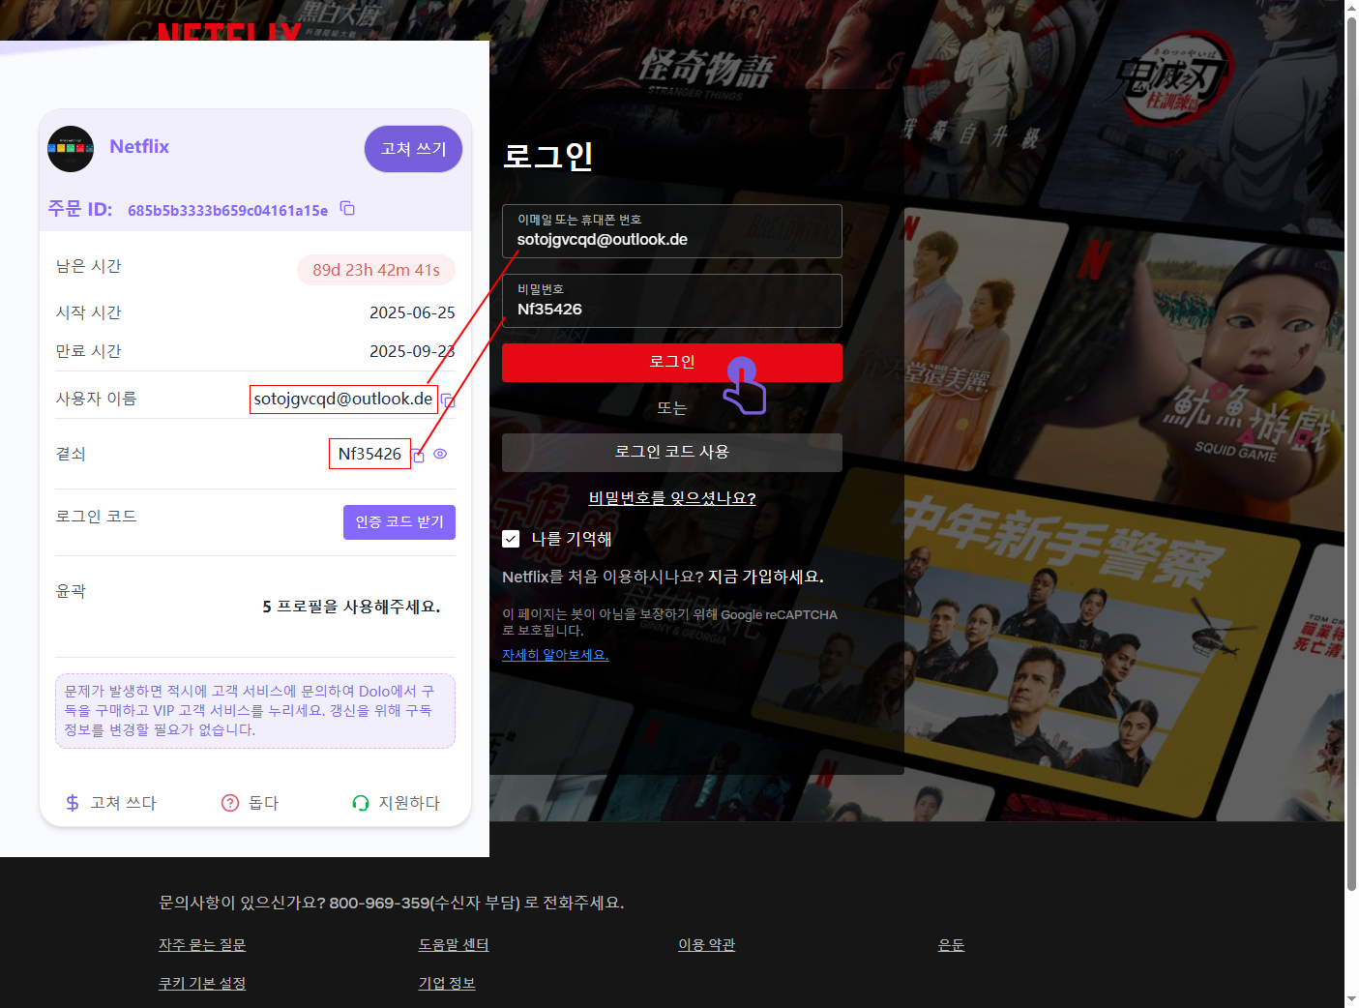The width and height of the screenshot is (1359, 1008).
Task: Focus the password input field
Action: tap(672, 301)
